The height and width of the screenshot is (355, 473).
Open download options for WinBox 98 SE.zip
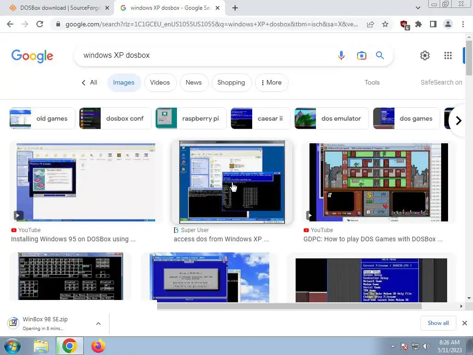98,324
